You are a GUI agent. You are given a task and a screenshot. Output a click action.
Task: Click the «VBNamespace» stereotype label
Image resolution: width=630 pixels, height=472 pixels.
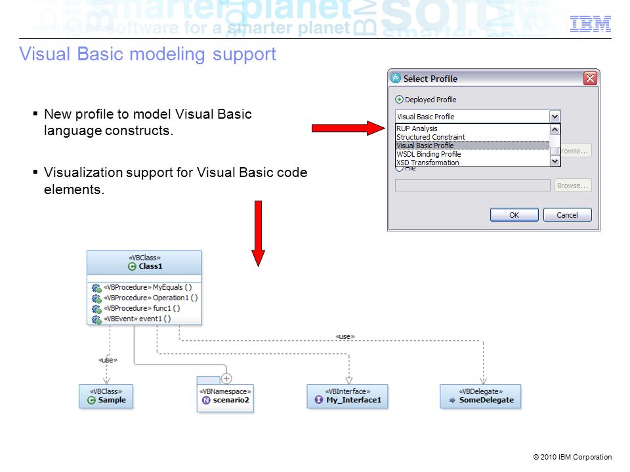pos(225,391)
